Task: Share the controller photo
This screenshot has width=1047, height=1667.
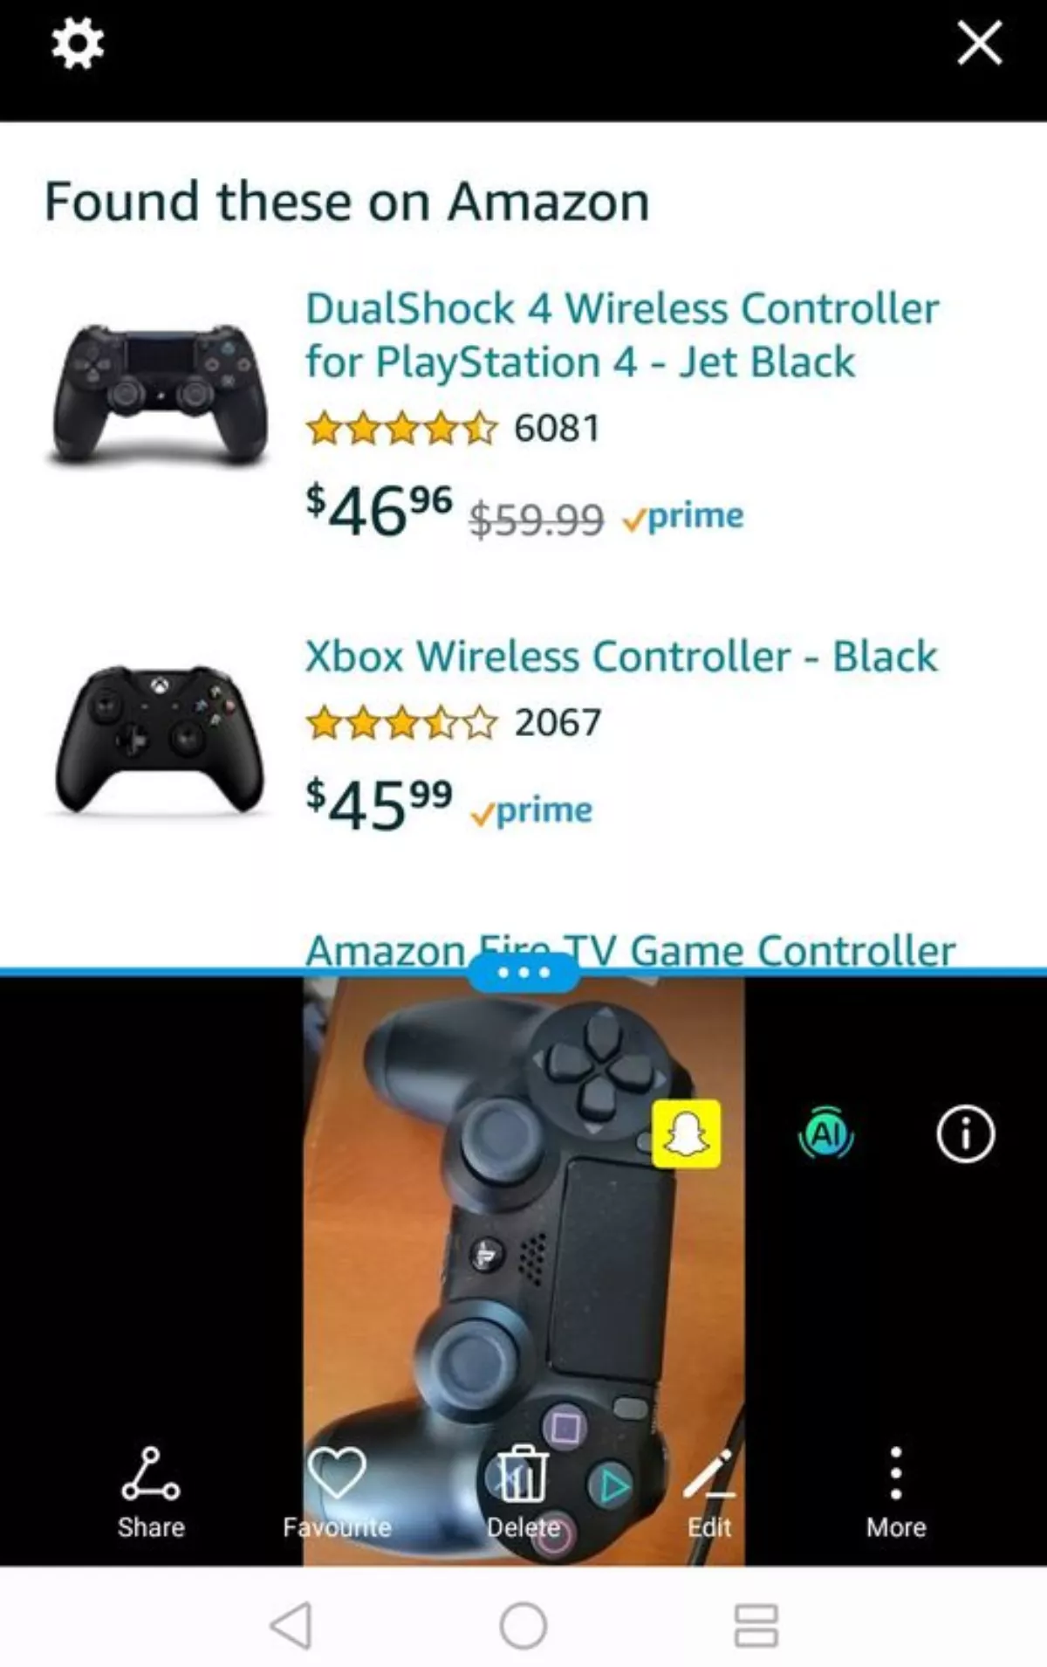Action: click(x=151, y=1491)
